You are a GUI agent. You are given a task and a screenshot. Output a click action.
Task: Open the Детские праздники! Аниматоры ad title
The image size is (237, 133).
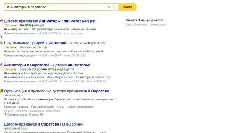tap(50, 21)
